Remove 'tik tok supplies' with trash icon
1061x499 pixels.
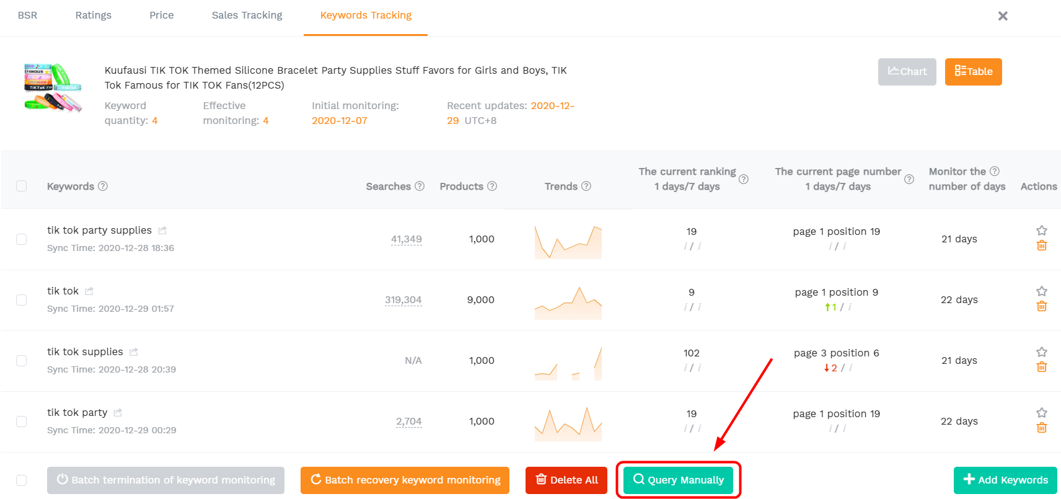tap(1042, 367)
